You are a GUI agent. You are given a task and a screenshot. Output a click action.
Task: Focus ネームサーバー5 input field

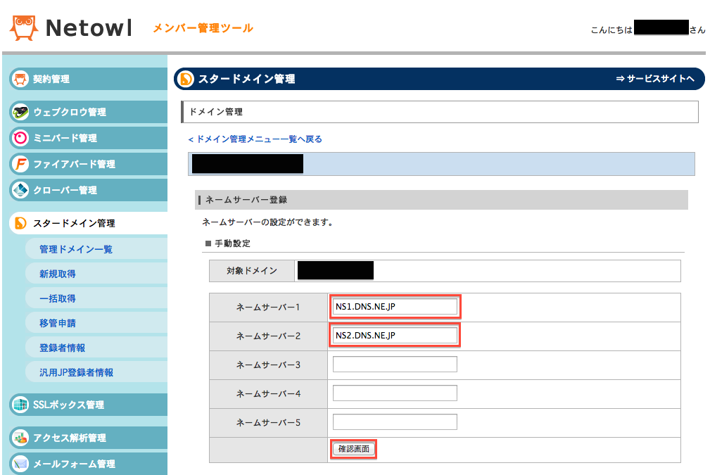click(x=395, y=422)
